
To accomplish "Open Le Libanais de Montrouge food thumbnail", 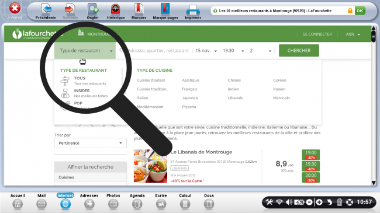I will (150, 166).
